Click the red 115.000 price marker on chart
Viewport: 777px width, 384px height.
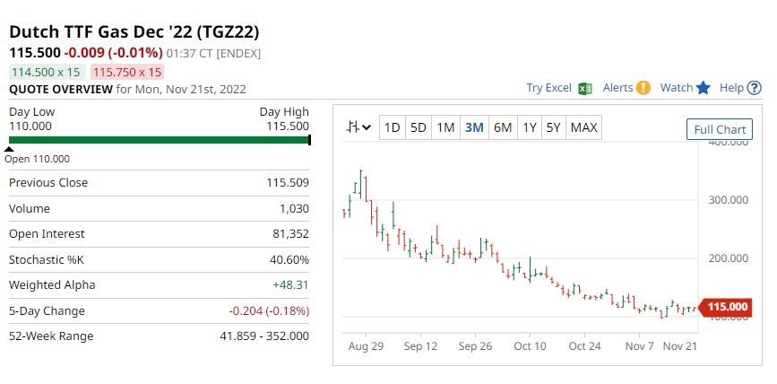tap(727, 308)
